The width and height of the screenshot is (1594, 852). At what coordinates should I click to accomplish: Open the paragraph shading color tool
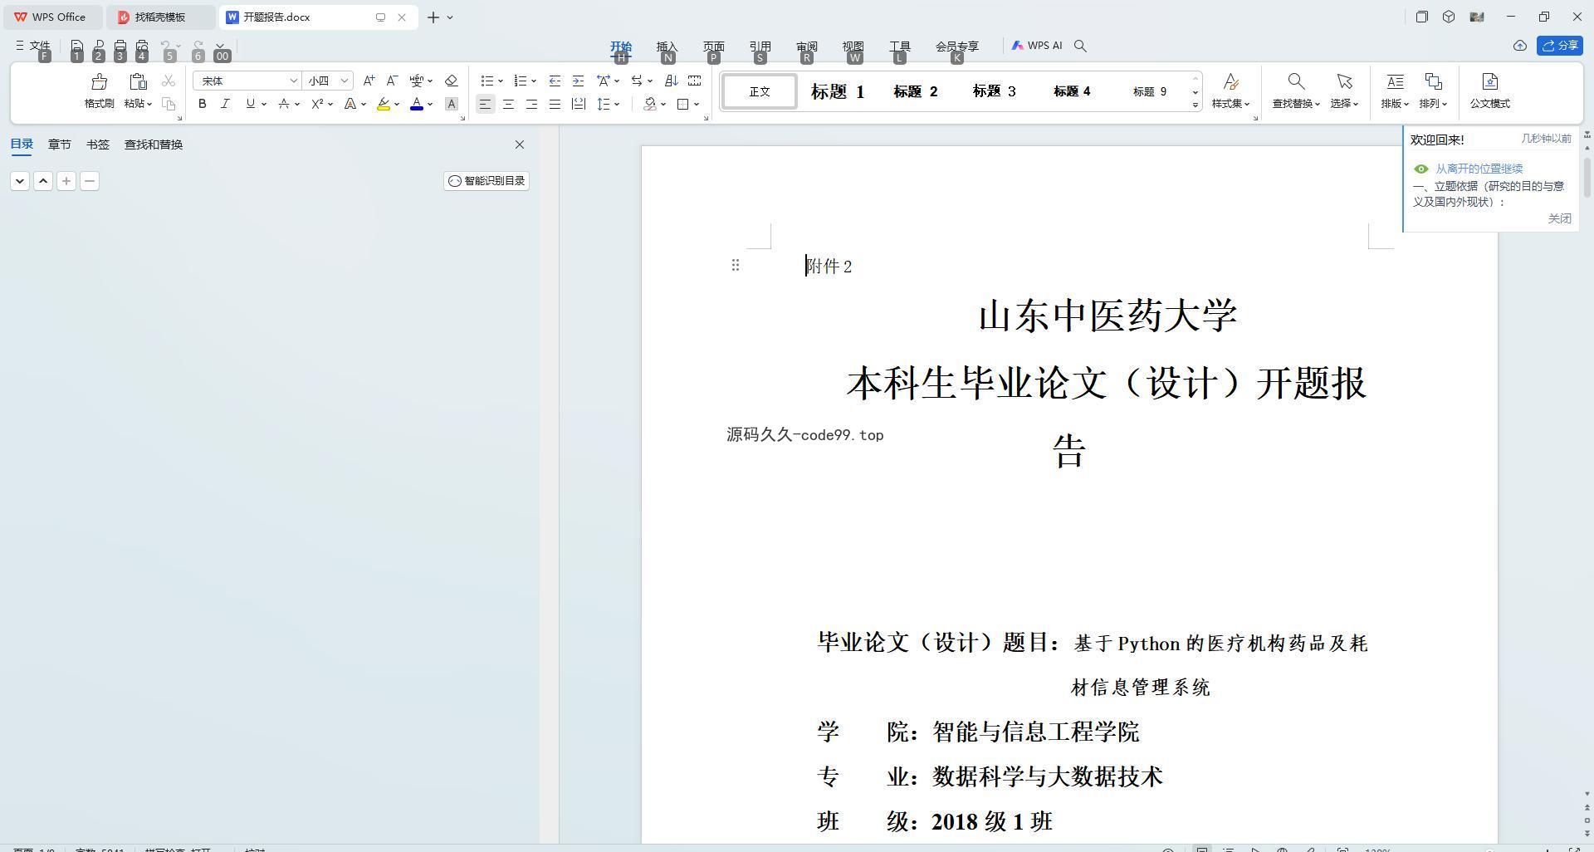point(650,104)
